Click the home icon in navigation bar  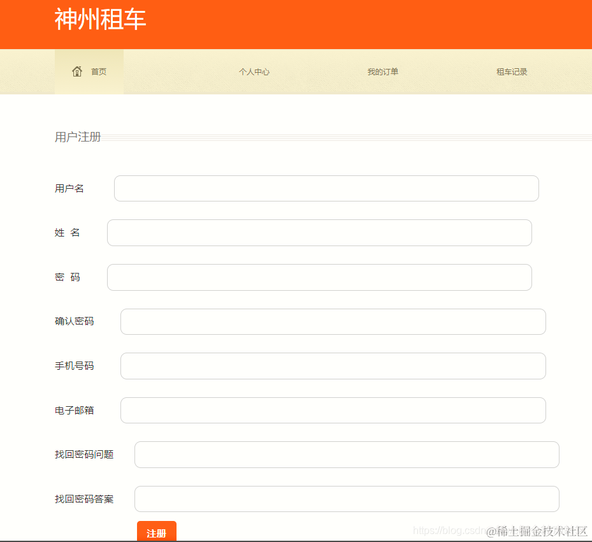coord(77,71)
